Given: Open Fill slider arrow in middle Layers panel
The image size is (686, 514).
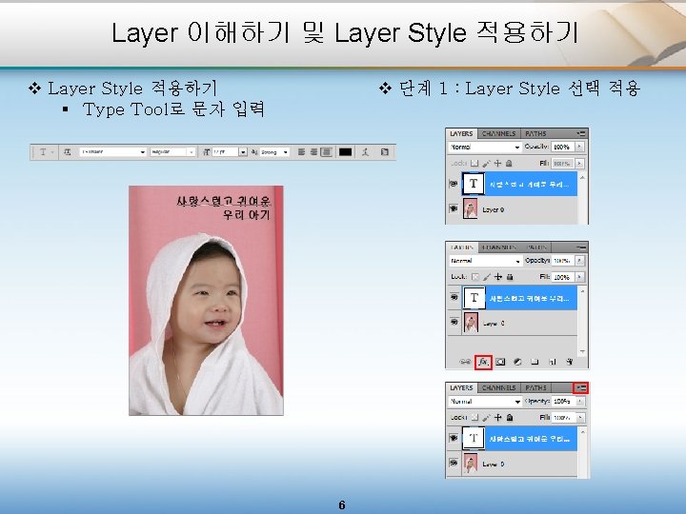Looking at the screenshot, I should tap(579, 277).
